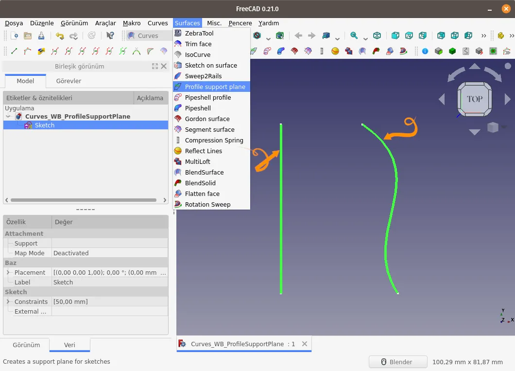The width and height of the screenshot is (515, 371).
Task: Open the Curves workbench selector dropdown
Action: click(149, 35)
